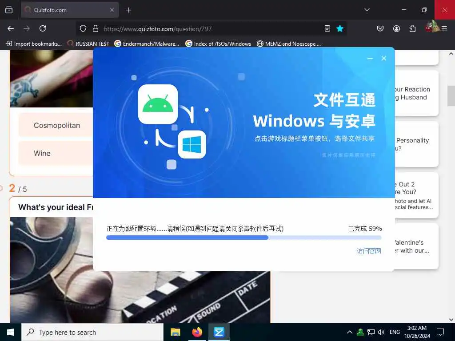Image resolution: width=455 pixels, height=341 pixels.
Task: Choose the Wine answer option
Action: coord(56,153)
